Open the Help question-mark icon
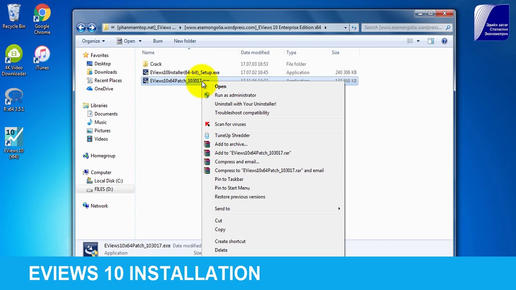516x290 pixels. point(444,41)
